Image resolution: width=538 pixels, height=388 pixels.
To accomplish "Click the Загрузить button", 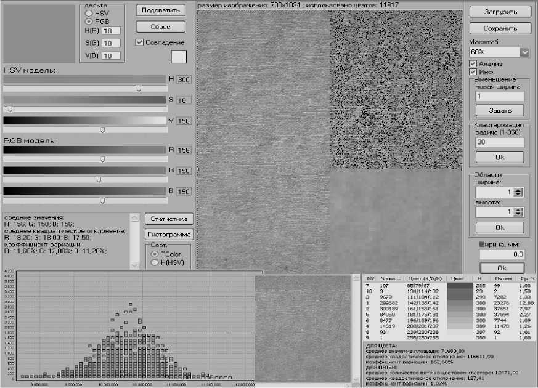I will tap(500, 12).
